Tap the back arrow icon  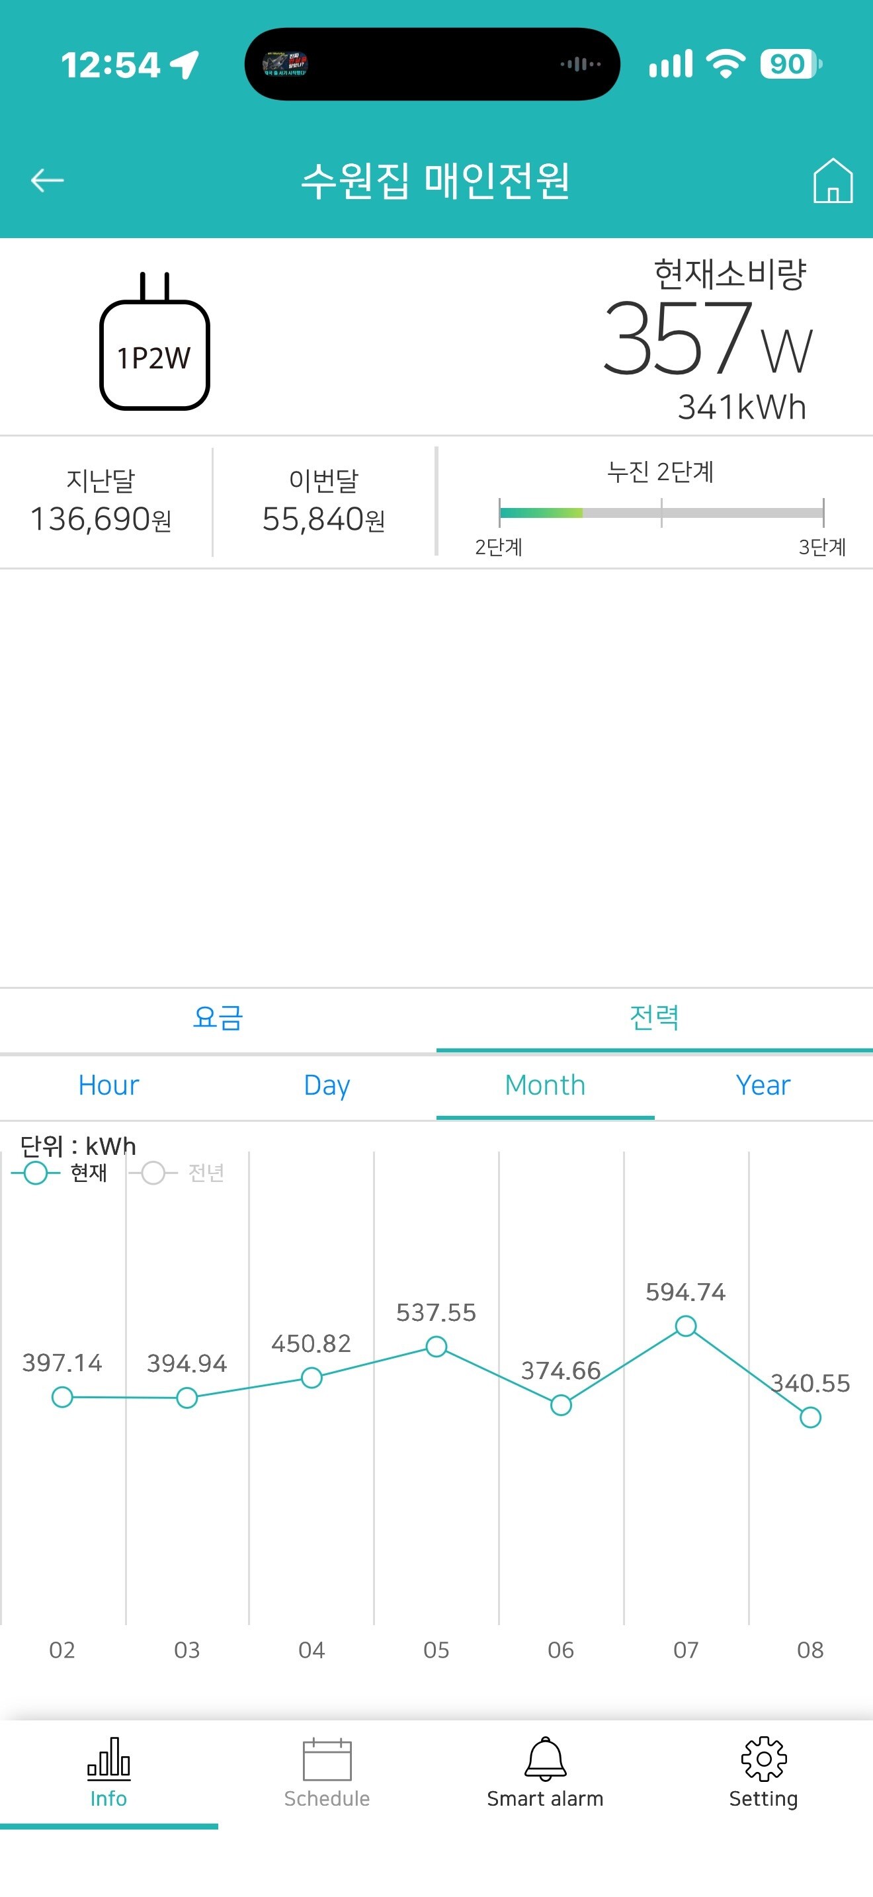(x=47, y=180)
